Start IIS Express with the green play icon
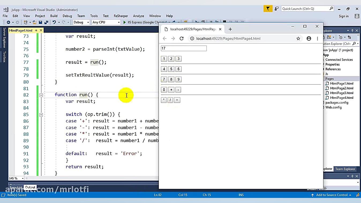The width and height of the screenshot is (361, 203). pyautogui.click(x=125, y=22)
